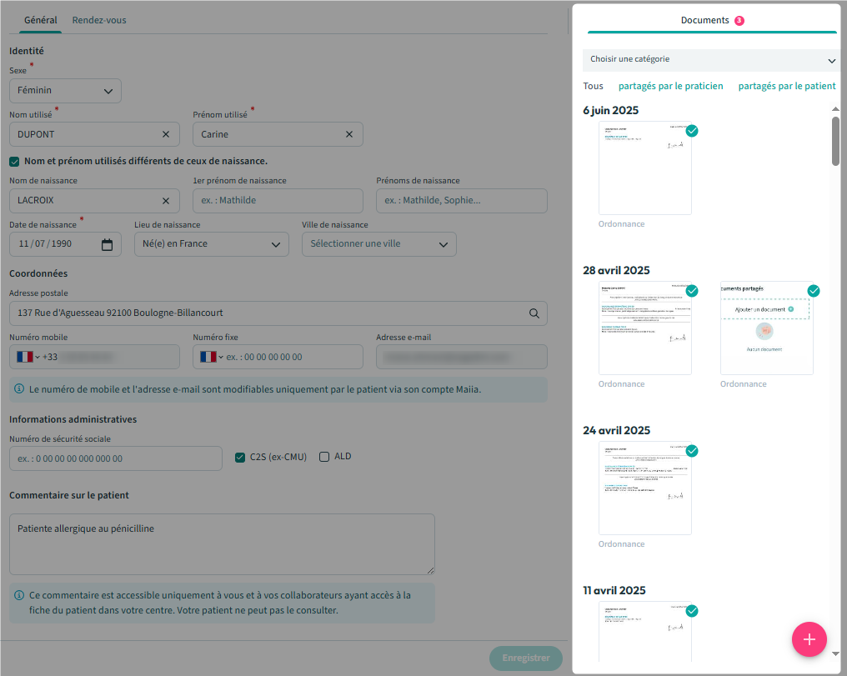
Task: Clear the Nom utilisé field with X
Action: (x=165, y=134)
